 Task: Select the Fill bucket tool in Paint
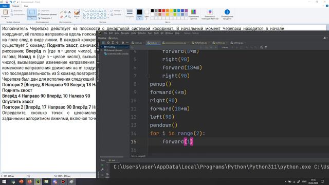(x=65, y=12)
